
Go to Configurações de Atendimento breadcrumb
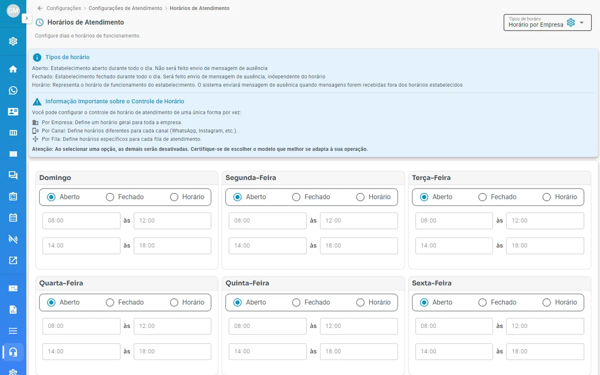(x=125, y=8)
